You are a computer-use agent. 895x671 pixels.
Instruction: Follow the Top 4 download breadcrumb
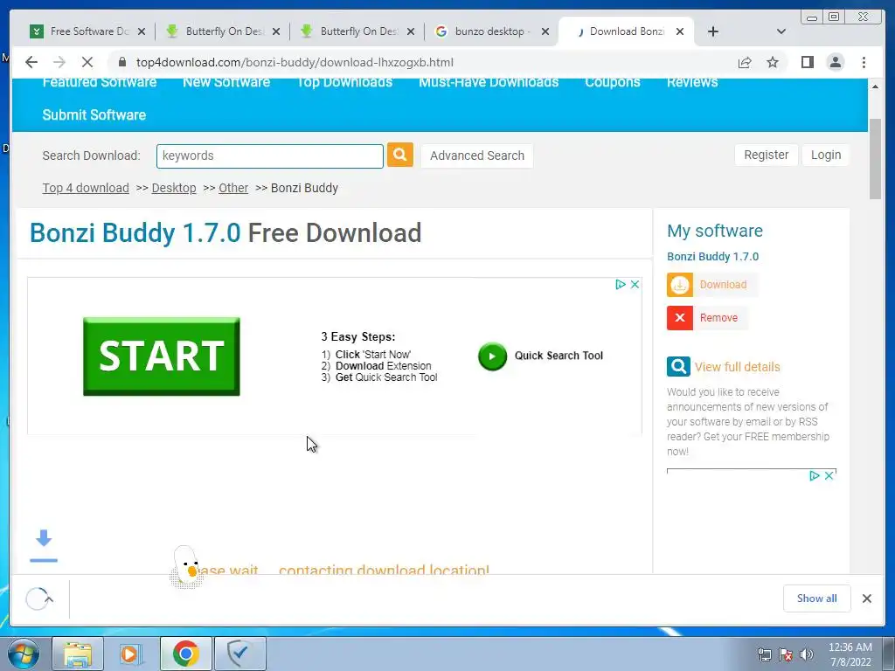pos(86,188)
